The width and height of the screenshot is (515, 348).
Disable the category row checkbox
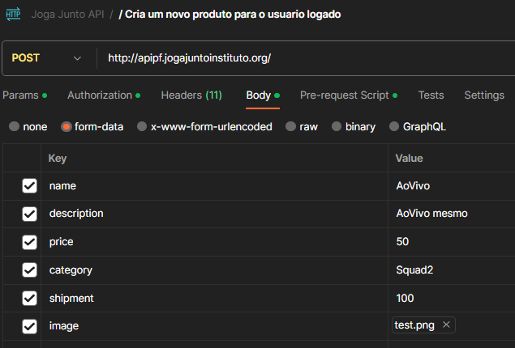click(29, 270)
